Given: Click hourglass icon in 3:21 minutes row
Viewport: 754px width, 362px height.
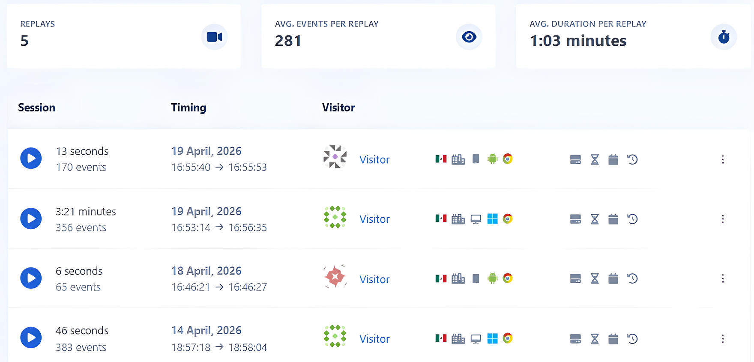Looking at the screenshot, I should [x=595, y=219].
